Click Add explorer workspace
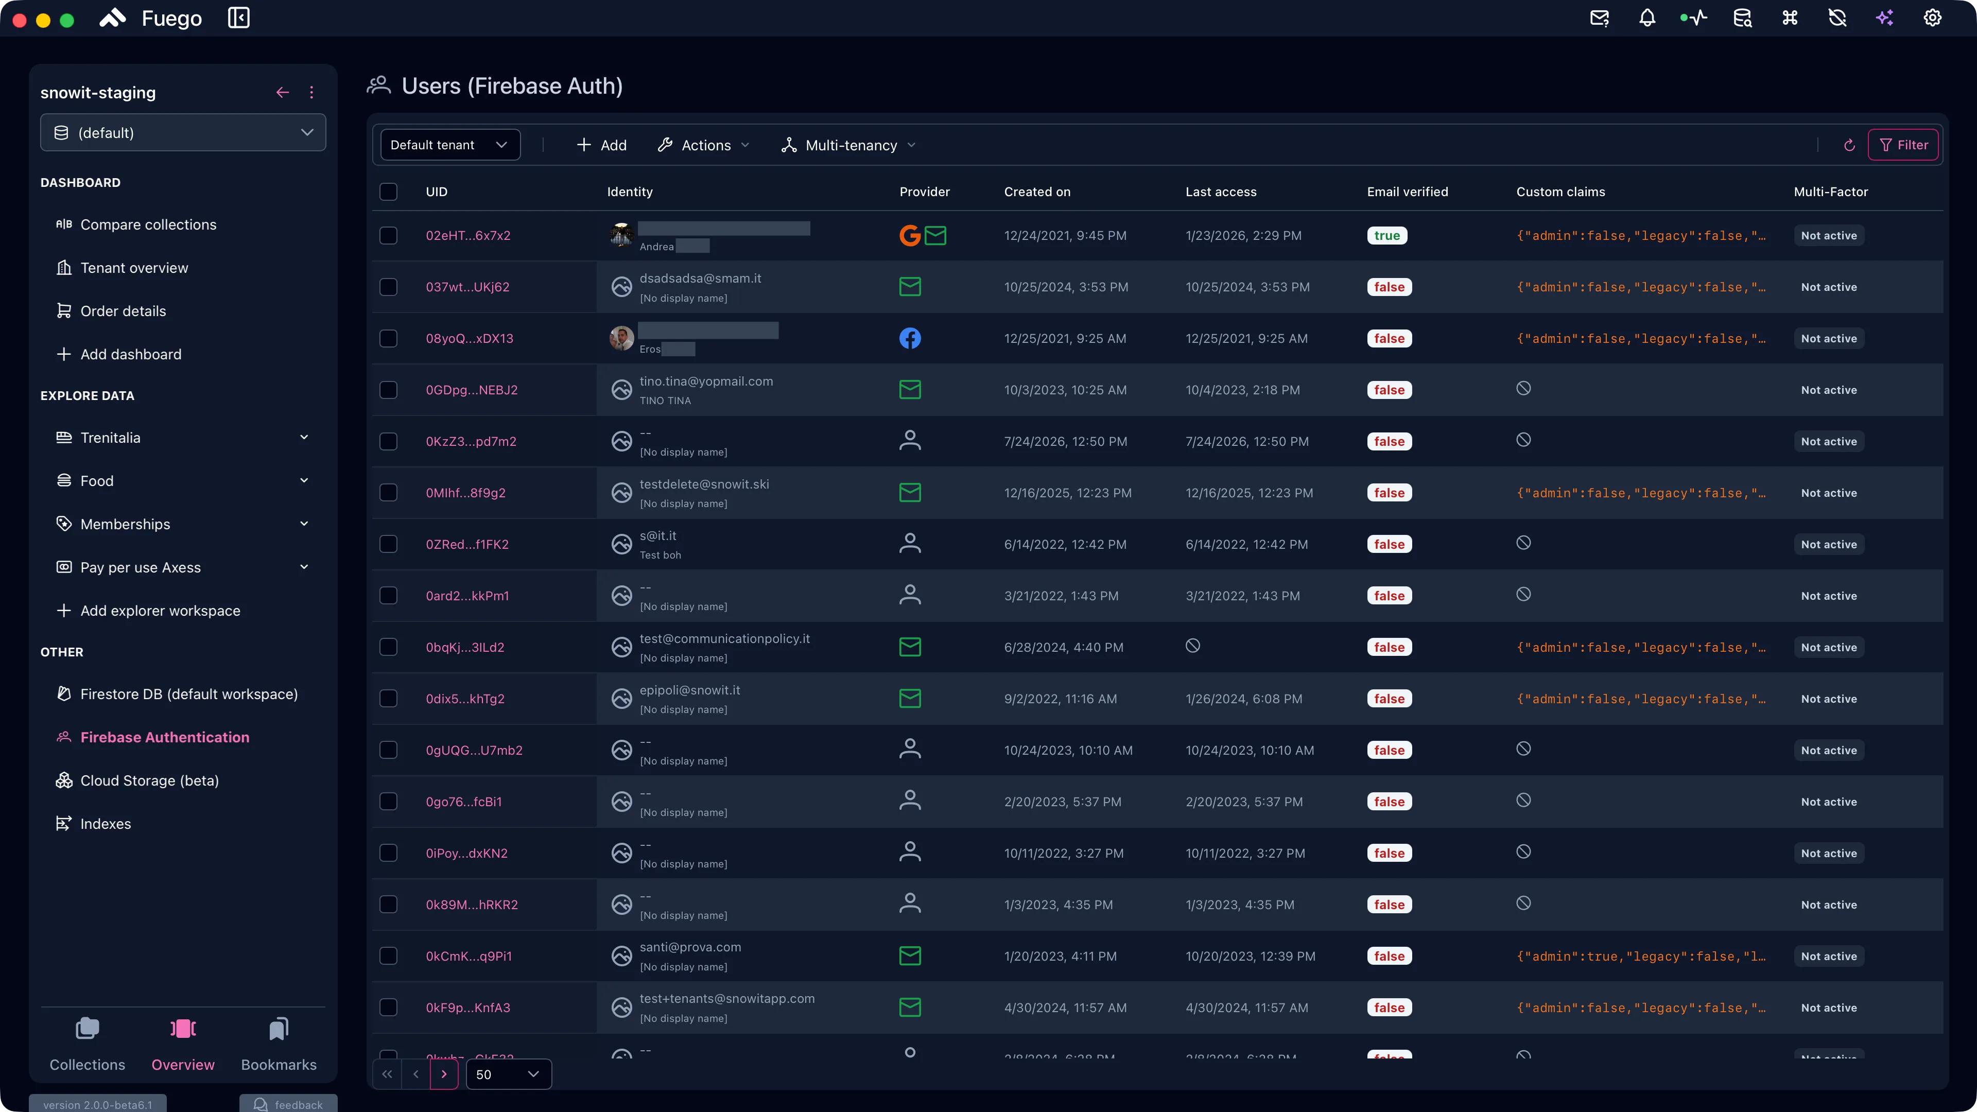The image size is (1977, 1112). coord(149,610)
